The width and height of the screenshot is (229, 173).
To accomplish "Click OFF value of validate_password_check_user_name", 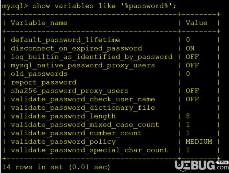I will 192,99.
